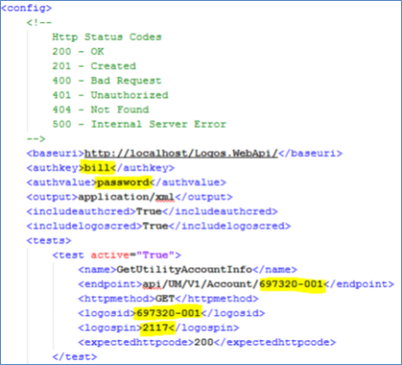Image resolution: width=402 pixels, height=365 pixels.
Task: Click the highlighted logospin value 2117
Action: click(155, 327)
